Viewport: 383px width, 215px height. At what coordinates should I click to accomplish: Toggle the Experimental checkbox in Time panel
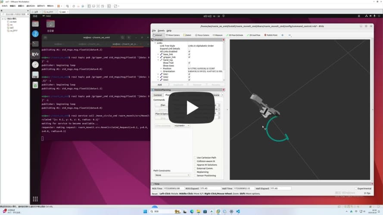[x=356, y=188]
